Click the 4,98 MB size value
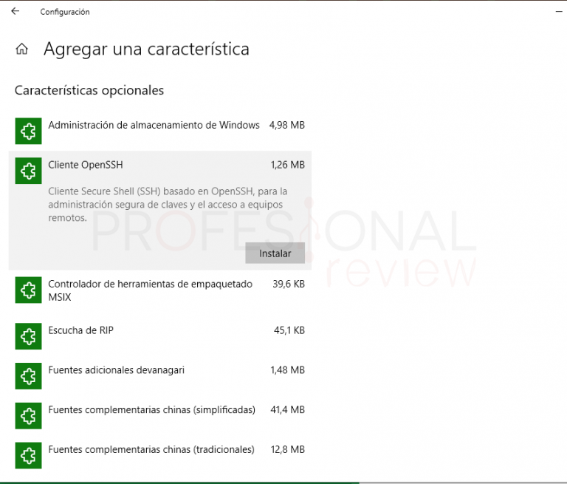This screenshot has width=567, height=484. coord(286,126)
